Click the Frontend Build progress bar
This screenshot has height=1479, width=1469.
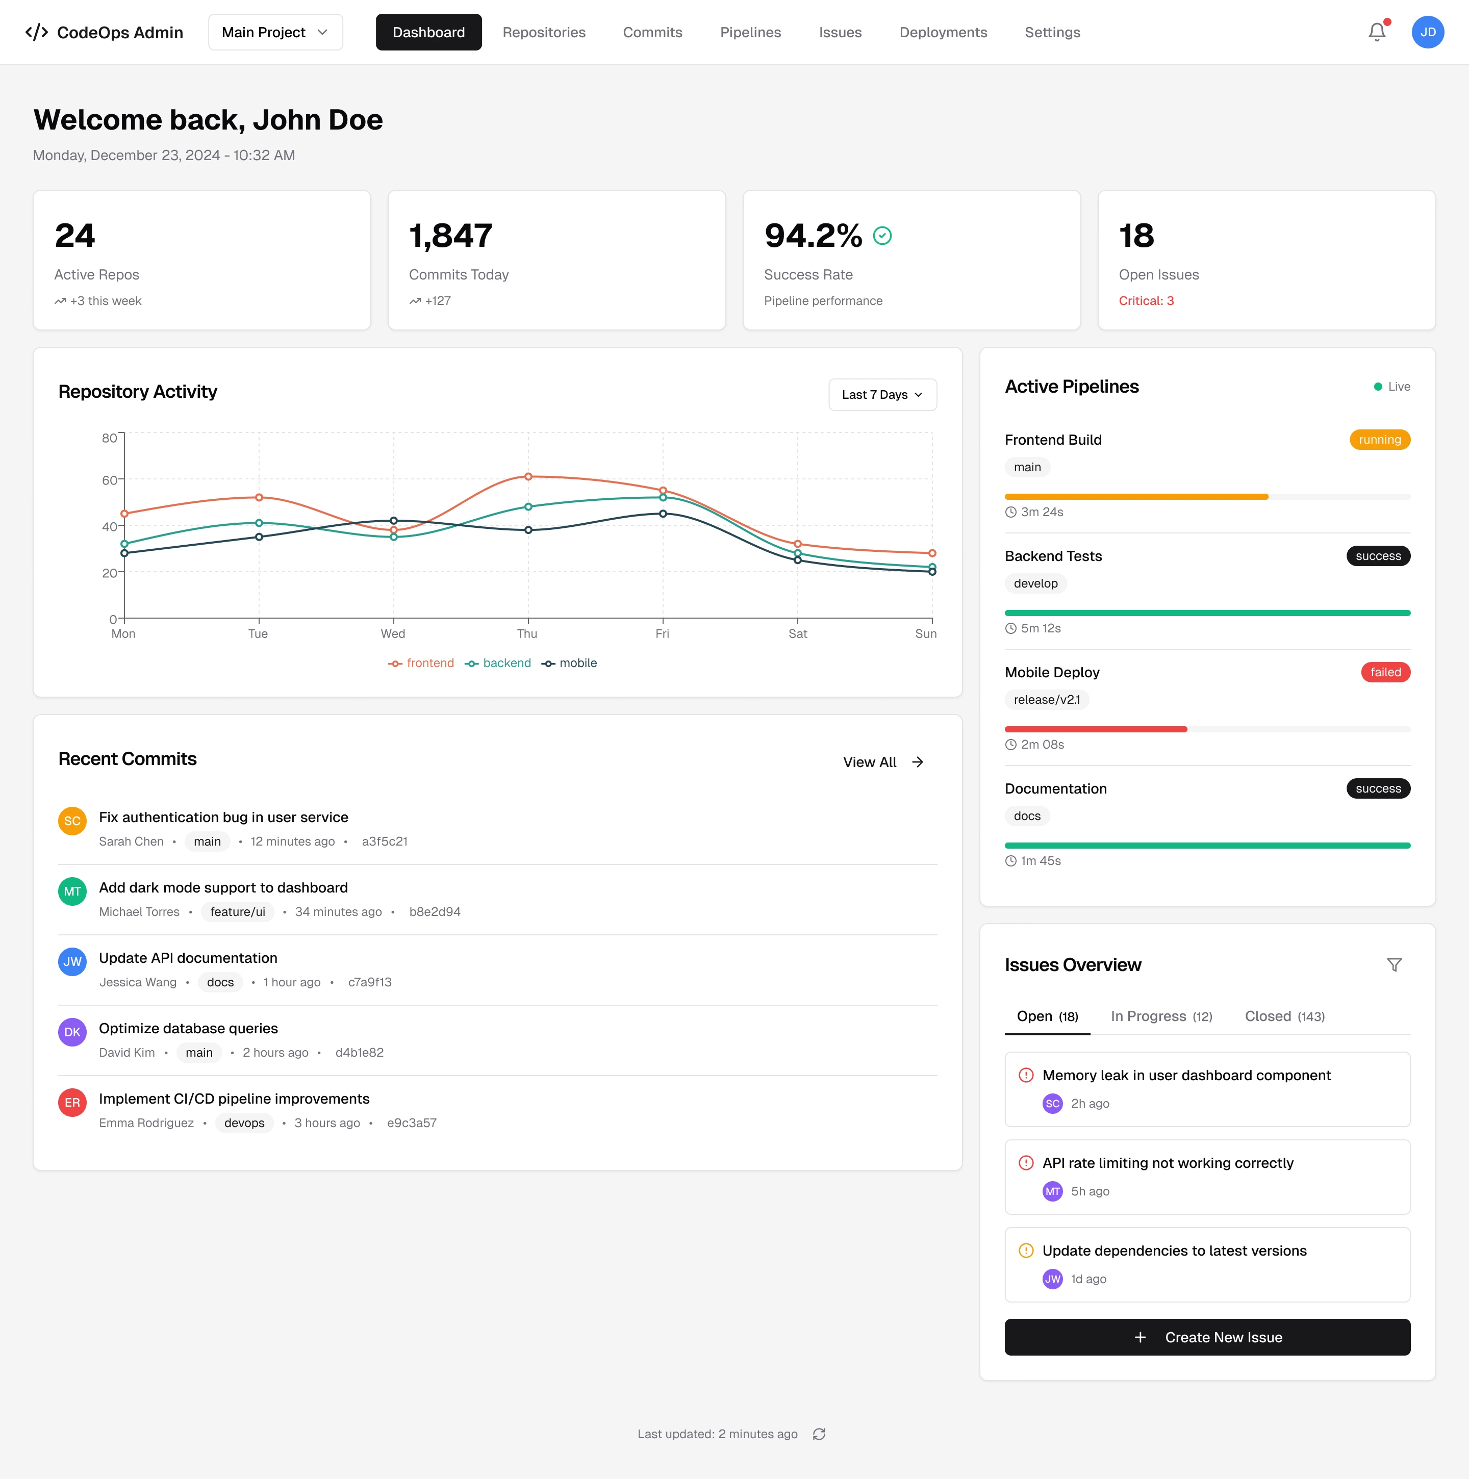[x=1206, y=497]
